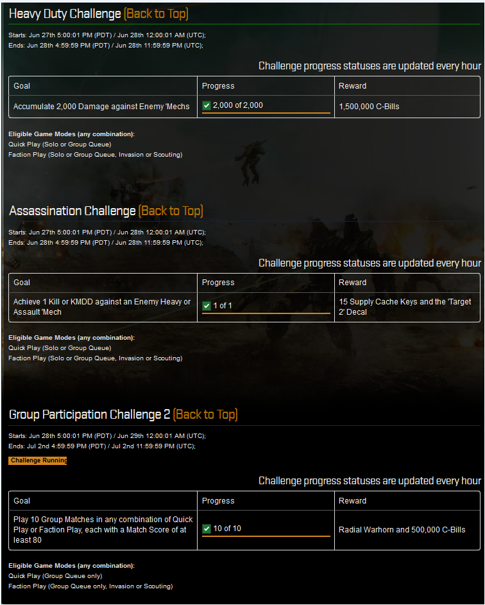
Task: Click 'Starts: Jun 27th' line under Assassination Challenge
Action: 107,232
